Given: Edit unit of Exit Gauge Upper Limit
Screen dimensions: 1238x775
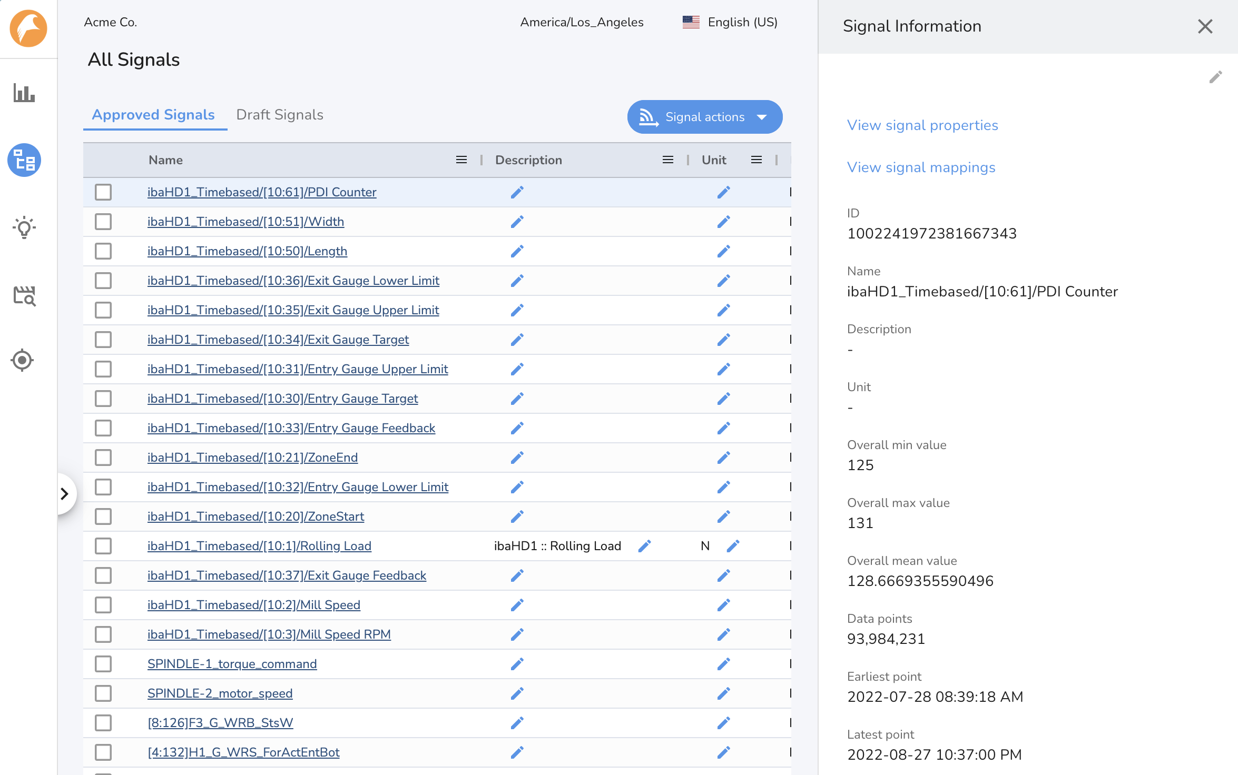Looking at the screenshot, I should pos(724,310).
